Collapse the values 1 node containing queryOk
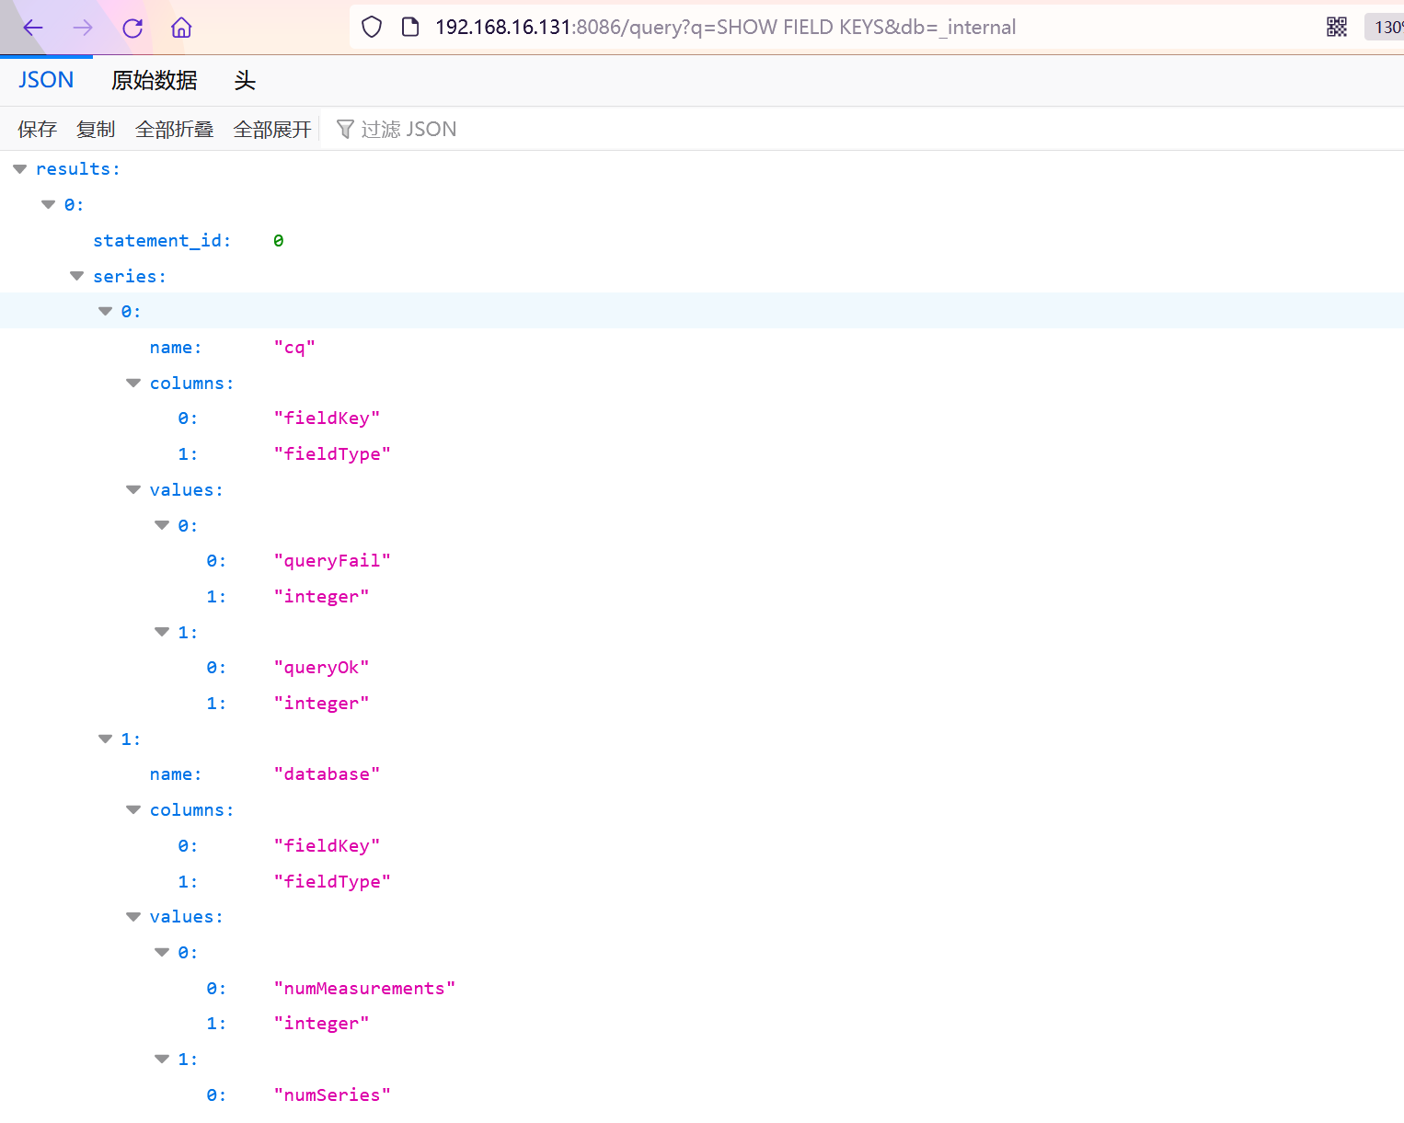 [162, 632]
